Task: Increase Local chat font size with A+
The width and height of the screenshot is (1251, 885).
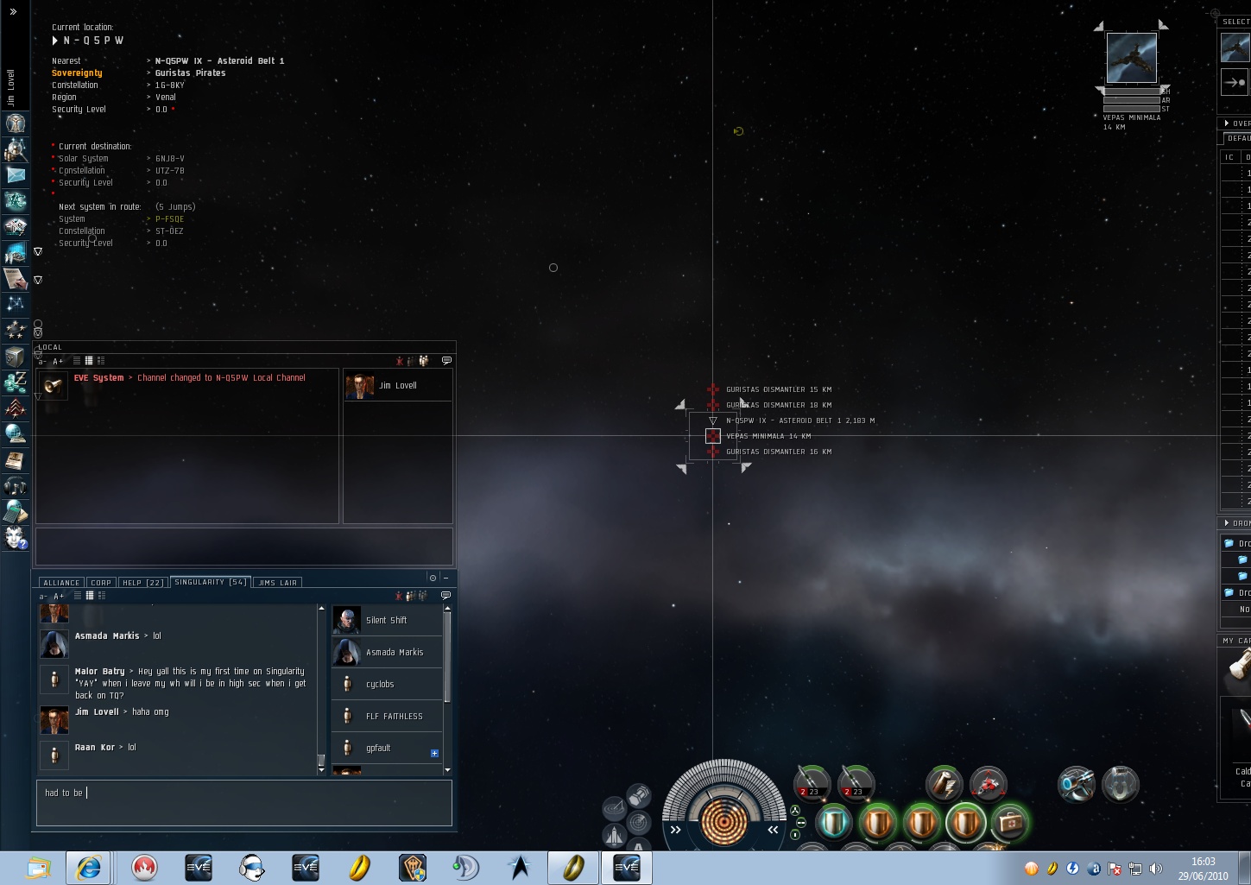Action: [x=58, y=362]
